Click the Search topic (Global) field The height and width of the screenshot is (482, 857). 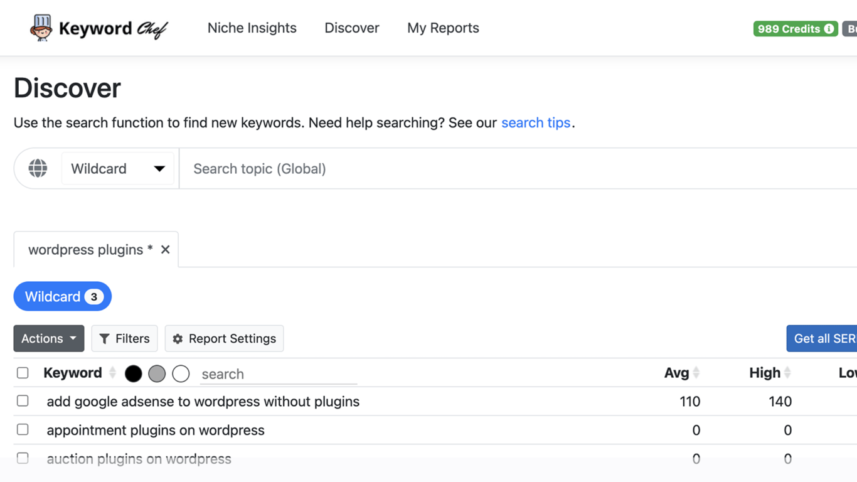[x=518, y=169]
